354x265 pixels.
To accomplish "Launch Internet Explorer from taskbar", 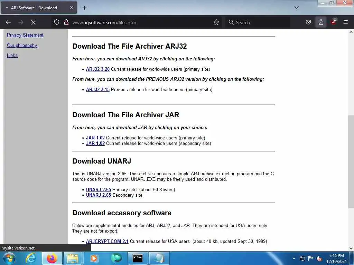I will 31,258.
